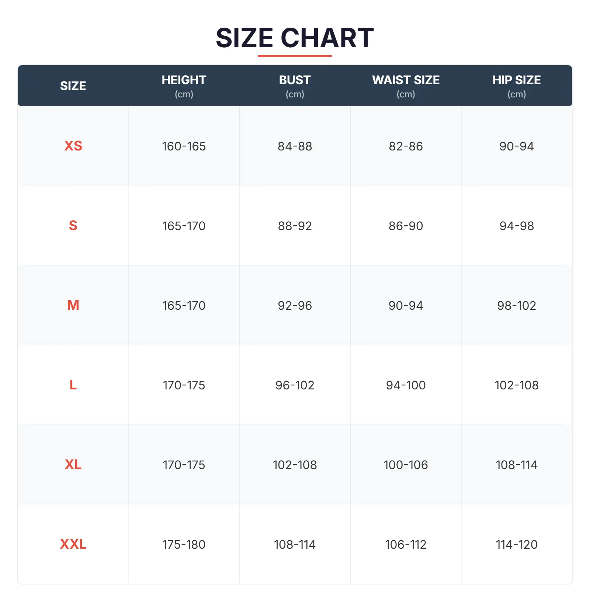Click the HIP SIZE column header
The height and width of the screenshot is (590, 590).
516,80
